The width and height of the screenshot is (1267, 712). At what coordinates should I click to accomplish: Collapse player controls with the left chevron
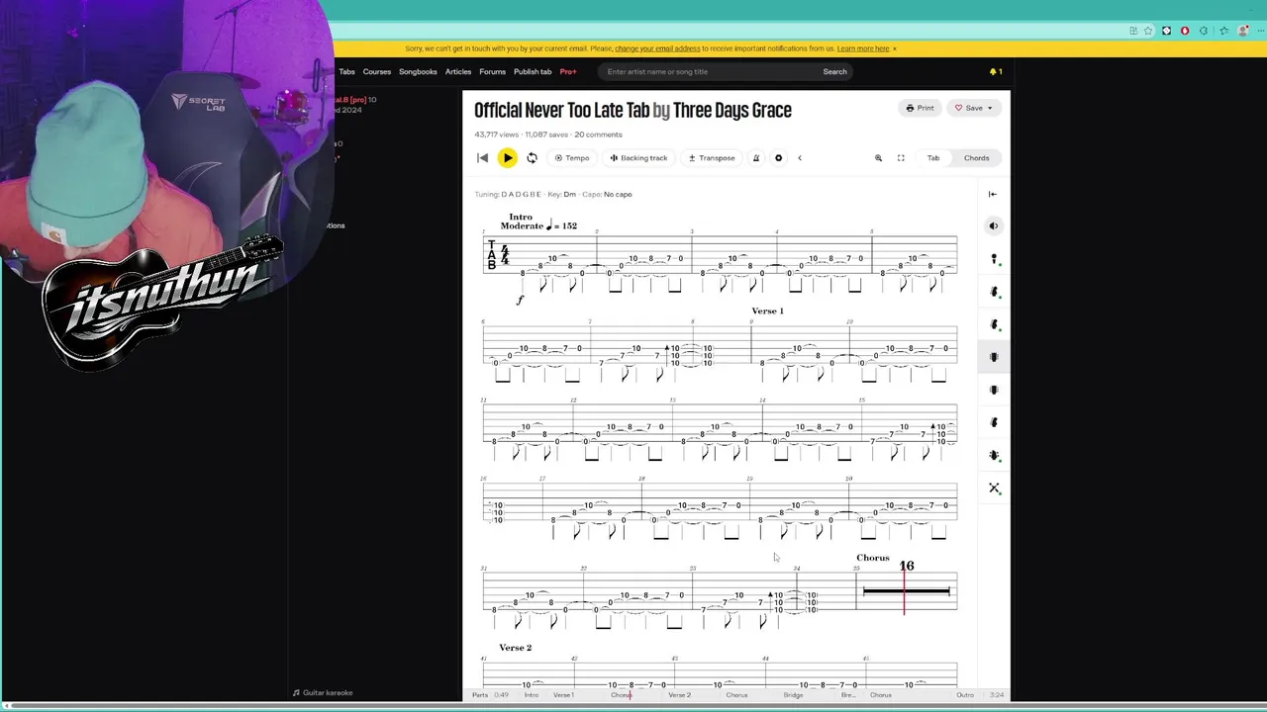click(x=800, y=158)
